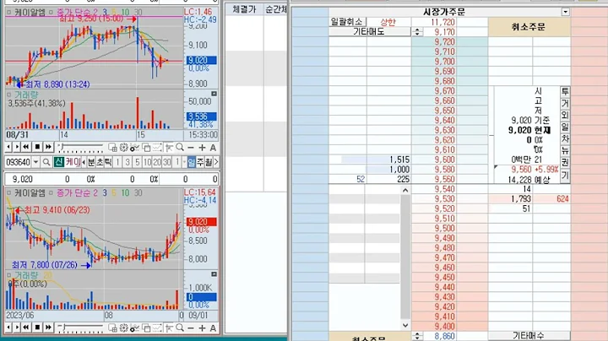This screenshot has width=608, height=341.
Task: Stop playback on the intraday chart toolbar
Action: tap(37, 147)
